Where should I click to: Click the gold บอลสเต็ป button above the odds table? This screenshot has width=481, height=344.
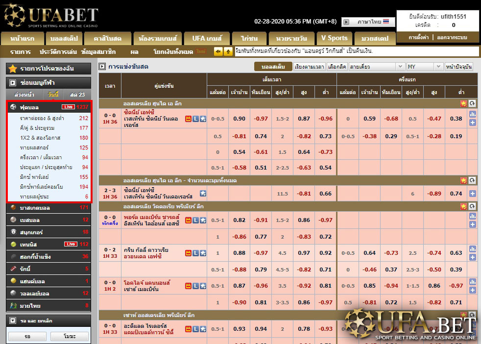(273, 67)
